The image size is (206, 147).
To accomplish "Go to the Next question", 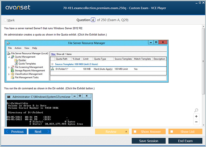I will click(39, 131).
